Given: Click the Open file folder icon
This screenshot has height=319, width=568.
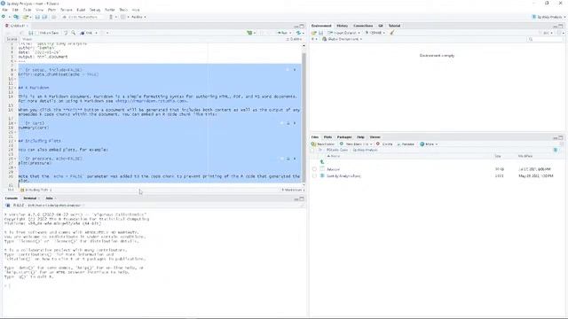Looking at the screenshot, I should point(26,17).
